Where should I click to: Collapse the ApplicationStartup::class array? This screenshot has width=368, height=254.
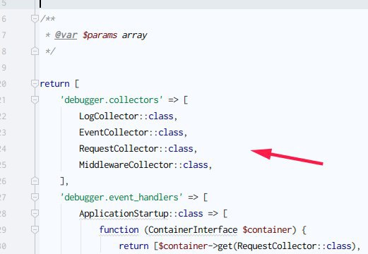[x=35, y=214]
